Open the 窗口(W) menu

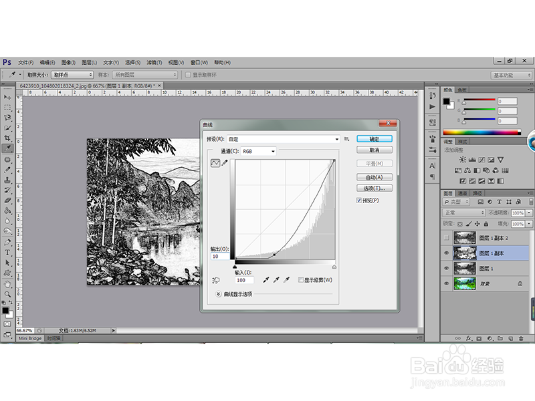(x=199, y=62)
